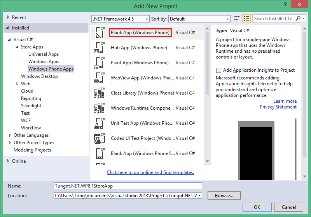Open the Learn more link
The width and height of the screenshot is (311, 217).
click(285, 101)
